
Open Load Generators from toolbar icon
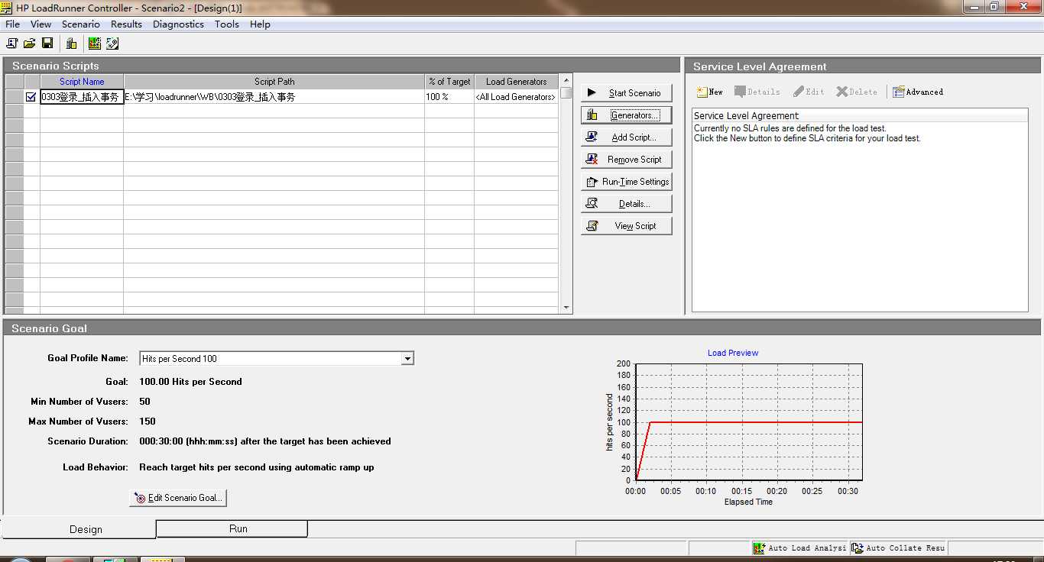pyautogui.click(x=71, y=44)
